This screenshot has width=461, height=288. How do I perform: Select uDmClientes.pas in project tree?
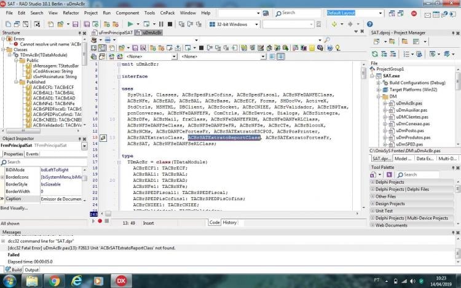(x=412, y=117)
